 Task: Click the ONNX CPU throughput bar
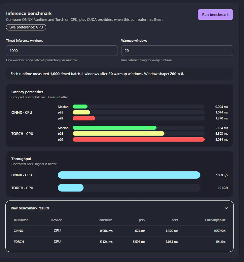[x=129, y=175]
